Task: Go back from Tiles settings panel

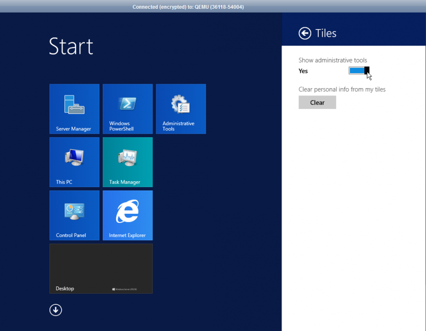Action: point(305,33)
